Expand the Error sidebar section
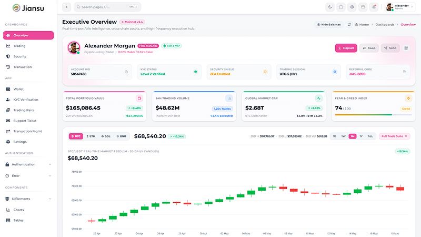This screenshot has width=421, height=237. [28, 176]
